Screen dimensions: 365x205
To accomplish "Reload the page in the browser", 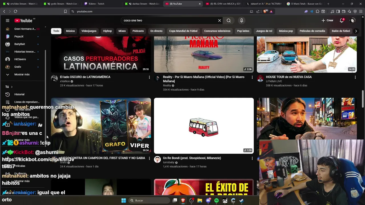I will [15, 11].
